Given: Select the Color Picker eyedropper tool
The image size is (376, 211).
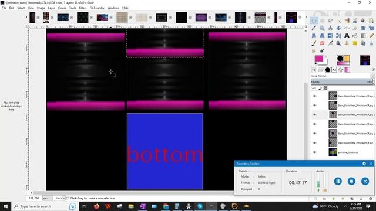Looking at the screenshot, I should click(x=314, y=28).
